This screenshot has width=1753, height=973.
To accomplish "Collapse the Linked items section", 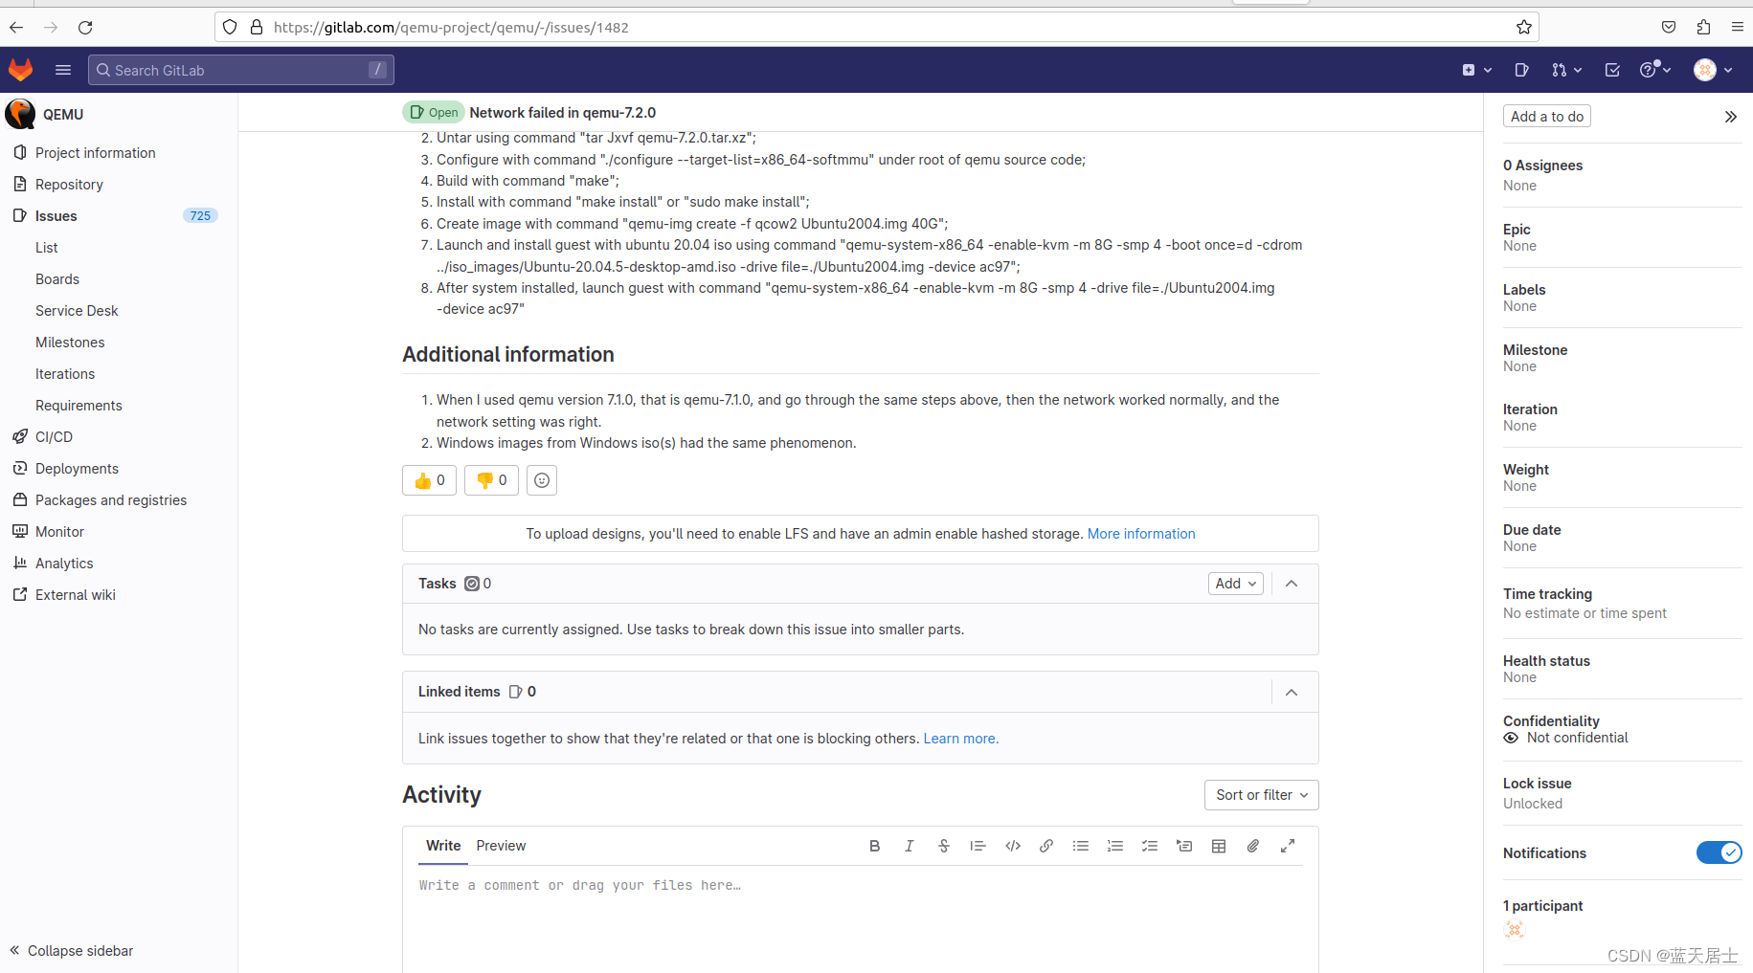I will coord(1292,692).
